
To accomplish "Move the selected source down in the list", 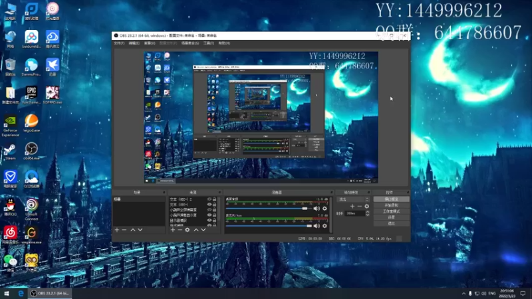I will pyautogui.click(x=203, y=230).
